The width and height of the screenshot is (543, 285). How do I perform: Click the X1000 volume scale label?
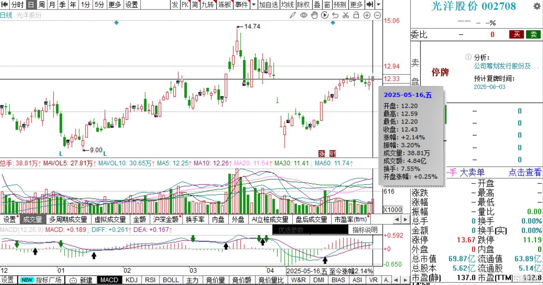392,210
